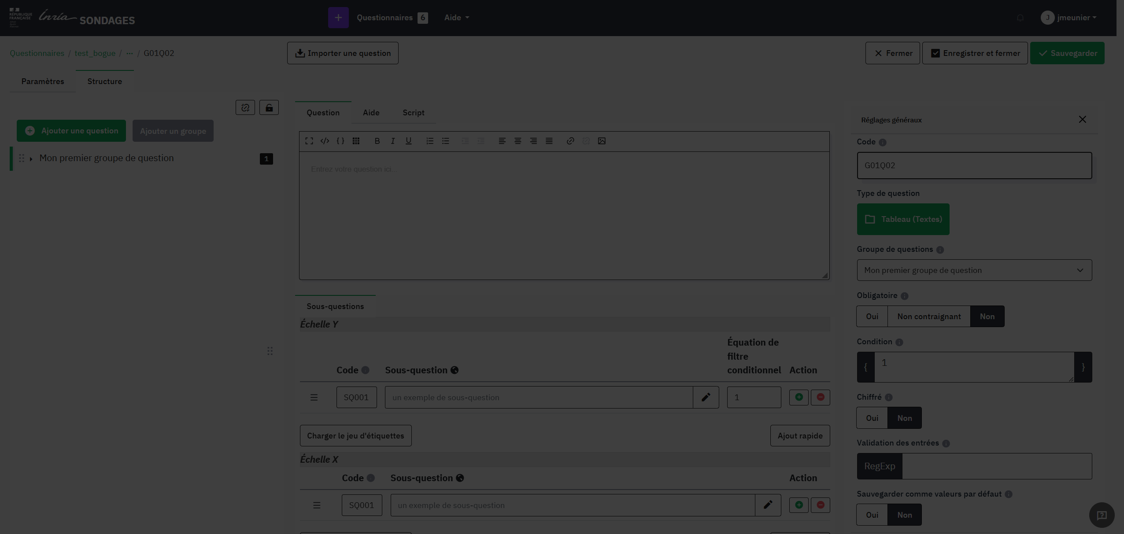
Task: Click the source code view icon
Action: click(x=325, y=141)
